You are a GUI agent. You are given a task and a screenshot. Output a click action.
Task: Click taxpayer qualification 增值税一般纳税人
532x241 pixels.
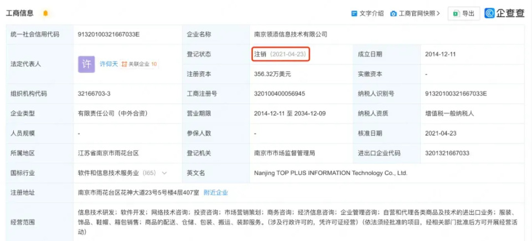pyautogui.click(x=449, y=114)
